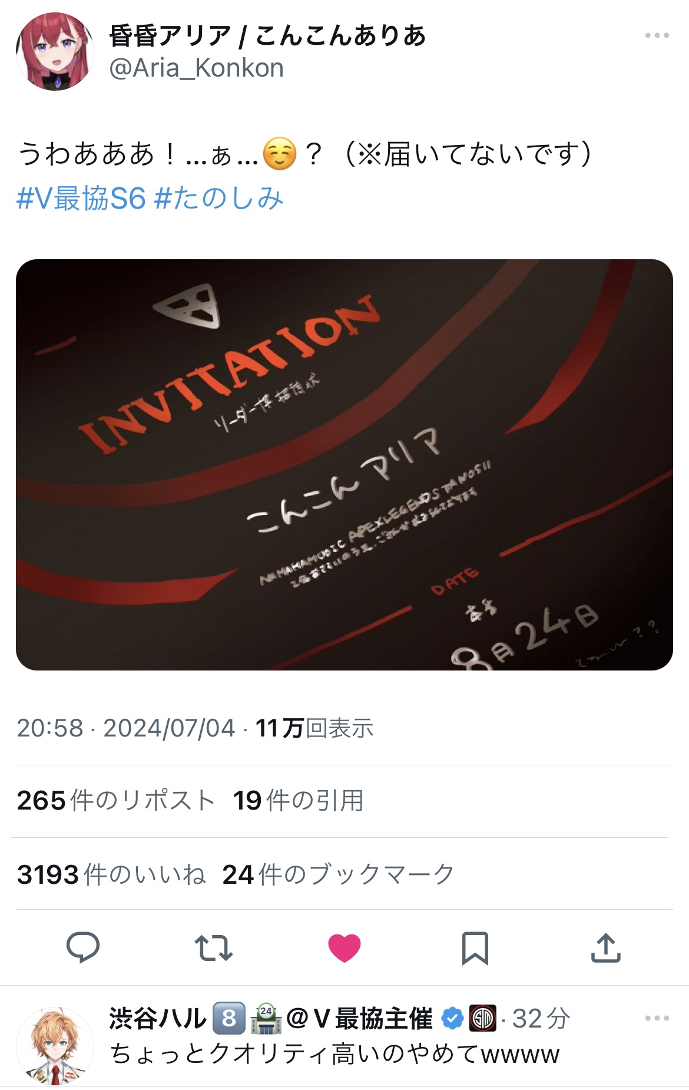Tap the reply speech bubble icon
The image size is (689, 1090).
83,947
